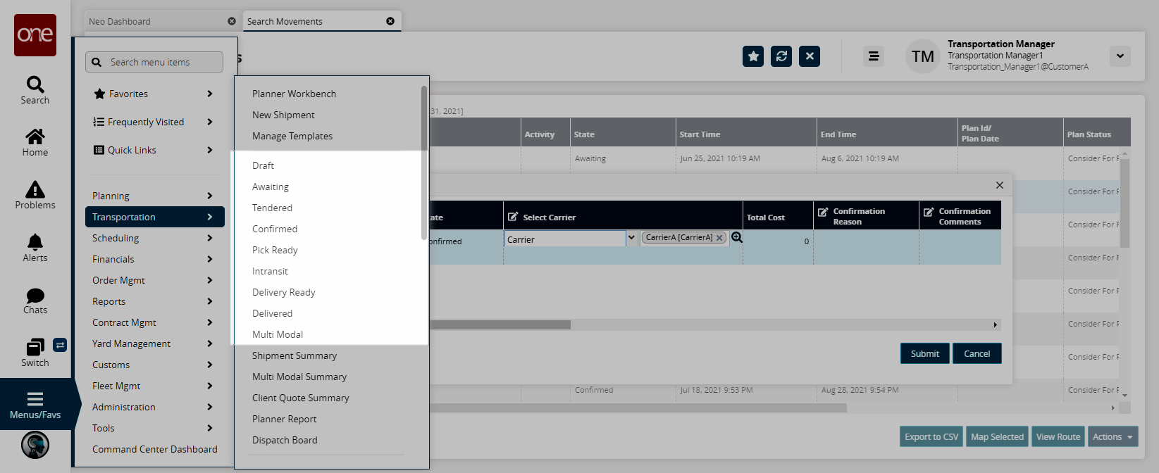Image resolution: width=1159 pixels, height=473 pixels.
Task: Click the Select Carrier edit icon
Action: click(513, 217)
